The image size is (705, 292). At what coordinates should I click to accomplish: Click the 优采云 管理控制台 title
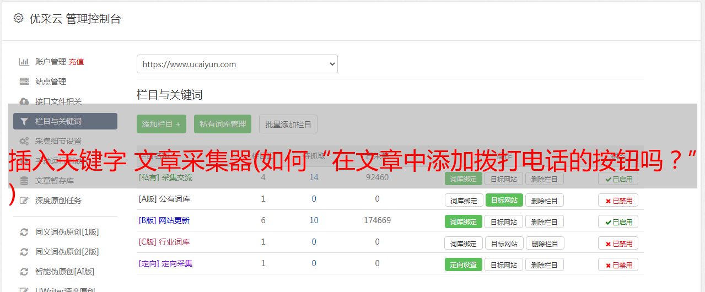coord(75,19)
